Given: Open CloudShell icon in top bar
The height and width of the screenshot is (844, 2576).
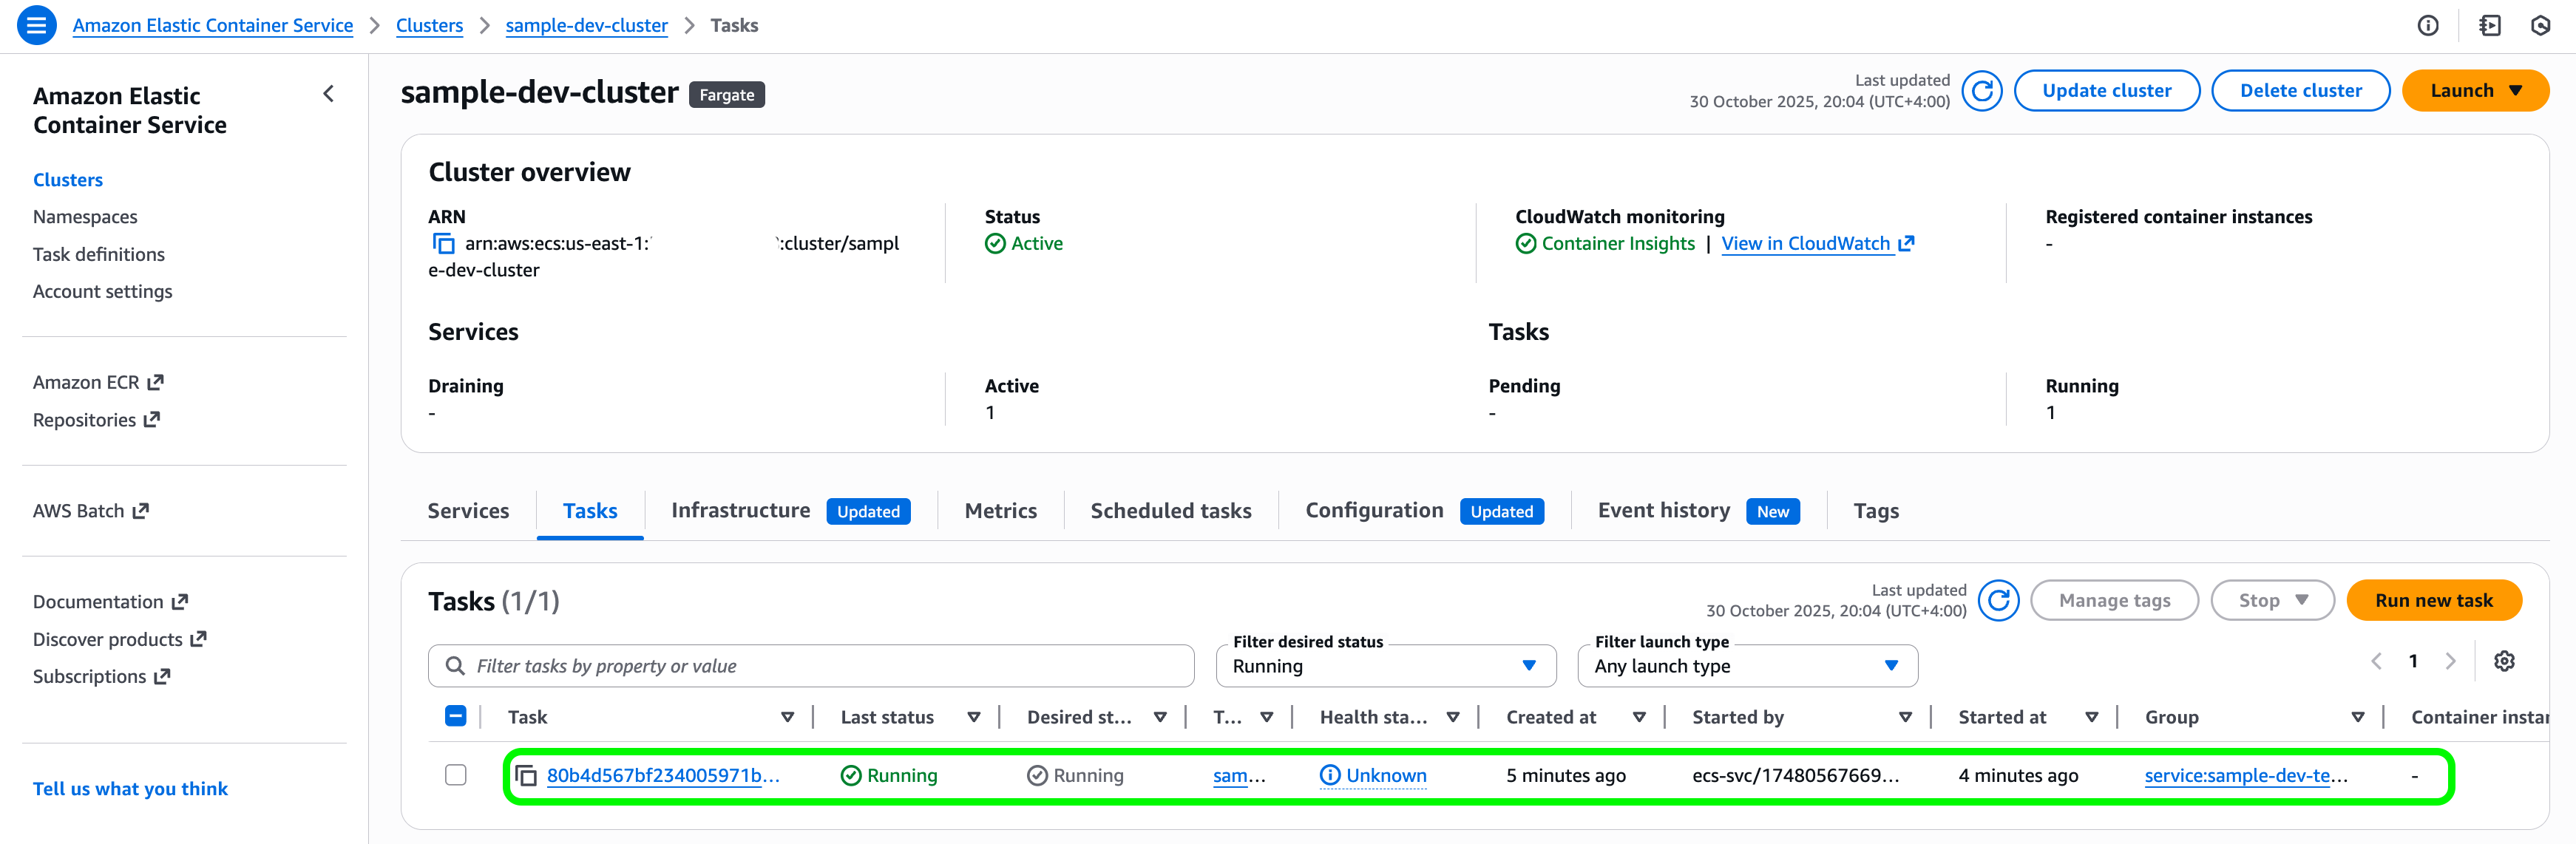Looking at the screenshot, I should [x=2489, y=26].
